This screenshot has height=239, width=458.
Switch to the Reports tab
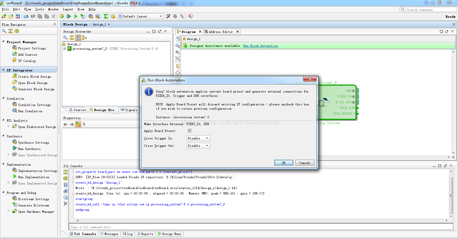(145, 234)
